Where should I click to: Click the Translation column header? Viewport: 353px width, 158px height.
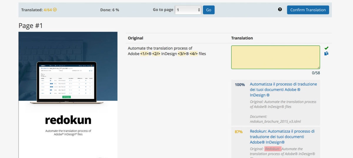click(242, 38)
